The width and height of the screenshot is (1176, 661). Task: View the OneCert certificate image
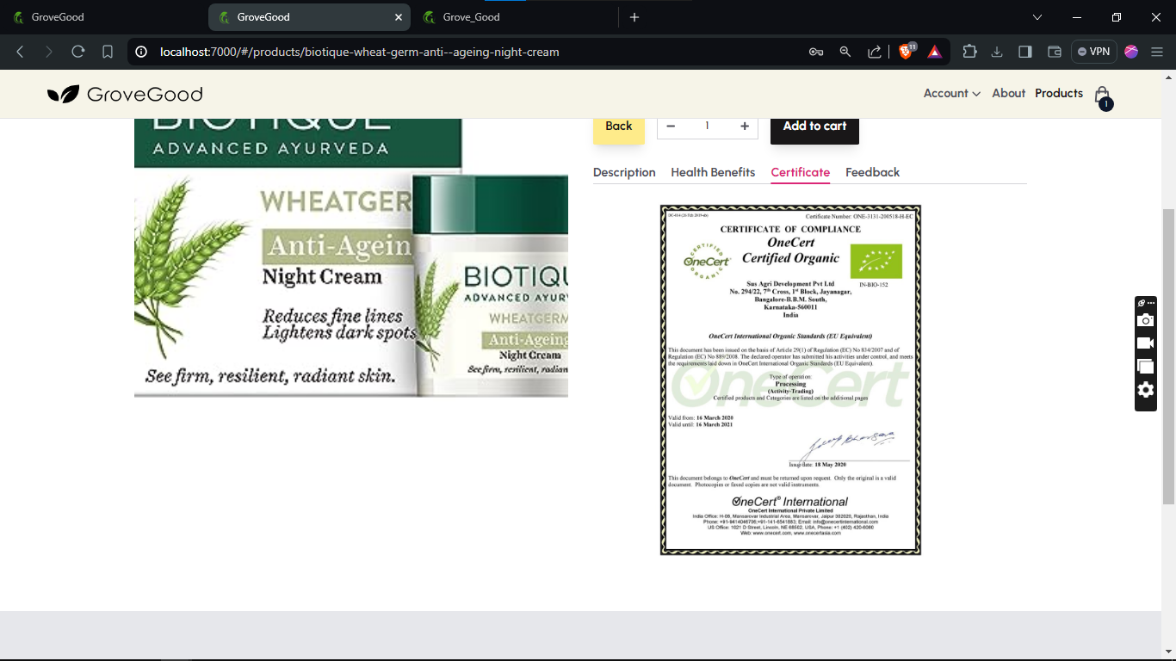(x=790, y=380)
